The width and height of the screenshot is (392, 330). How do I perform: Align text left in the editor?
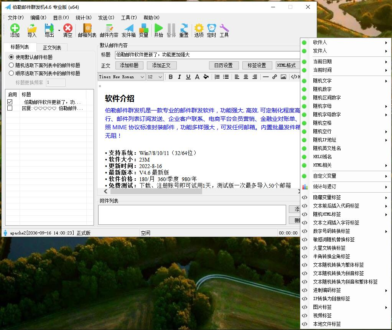[237, 77]
